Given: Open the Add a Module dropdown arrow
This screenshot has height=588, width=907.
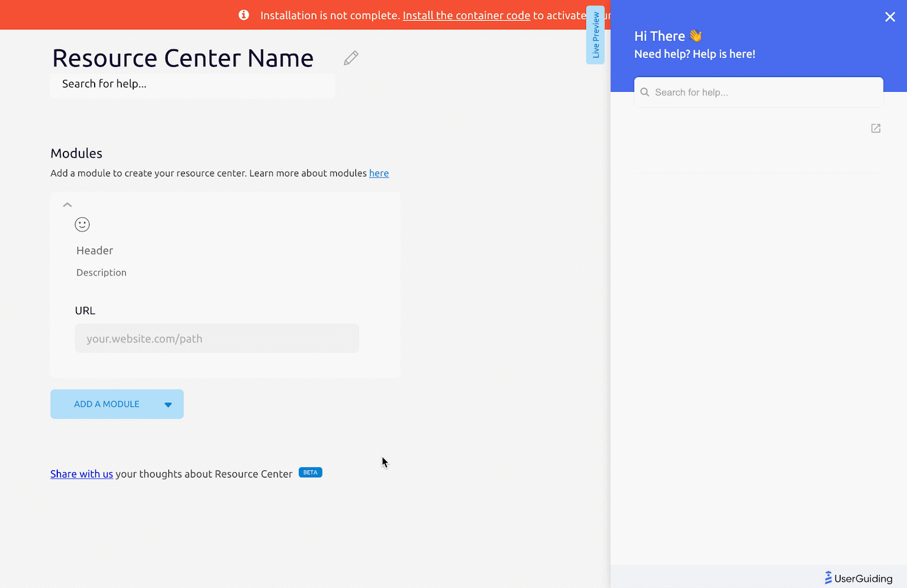Looking at the screenshot, I should coord(168,404).
